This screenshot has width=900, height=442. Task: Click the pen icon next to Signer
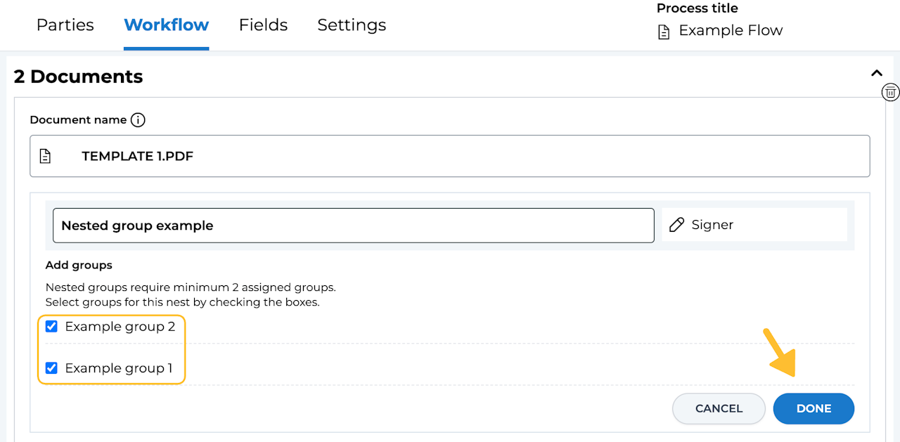click(x=676, y=225)
